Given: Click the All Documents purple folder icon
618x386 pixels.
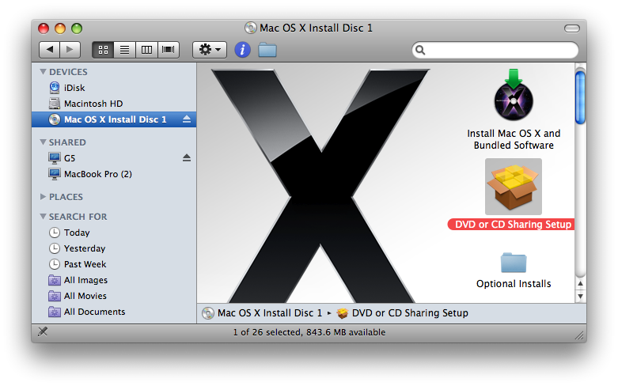Looking at the screenshot, I should click(55, 312).
